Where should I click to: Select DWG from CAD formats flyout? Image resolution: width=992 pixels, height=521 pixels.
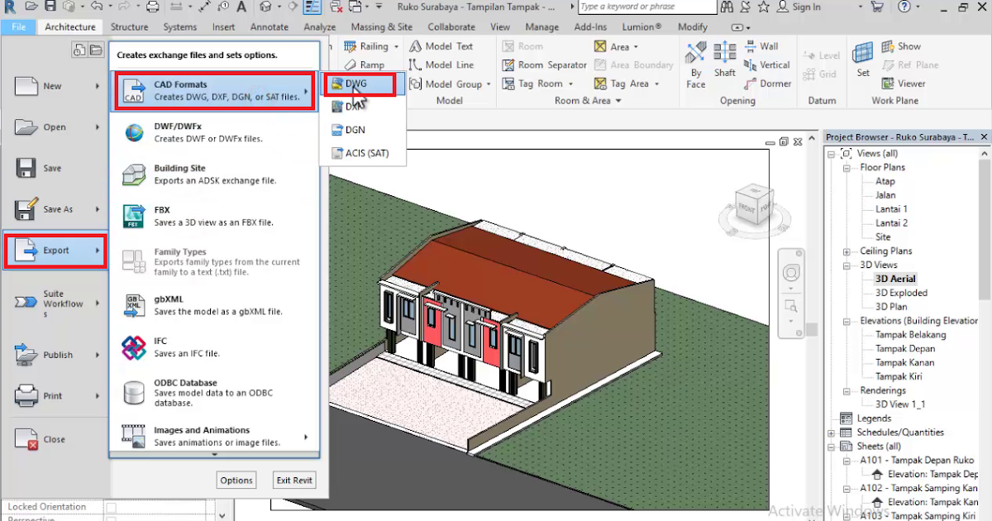362,84
